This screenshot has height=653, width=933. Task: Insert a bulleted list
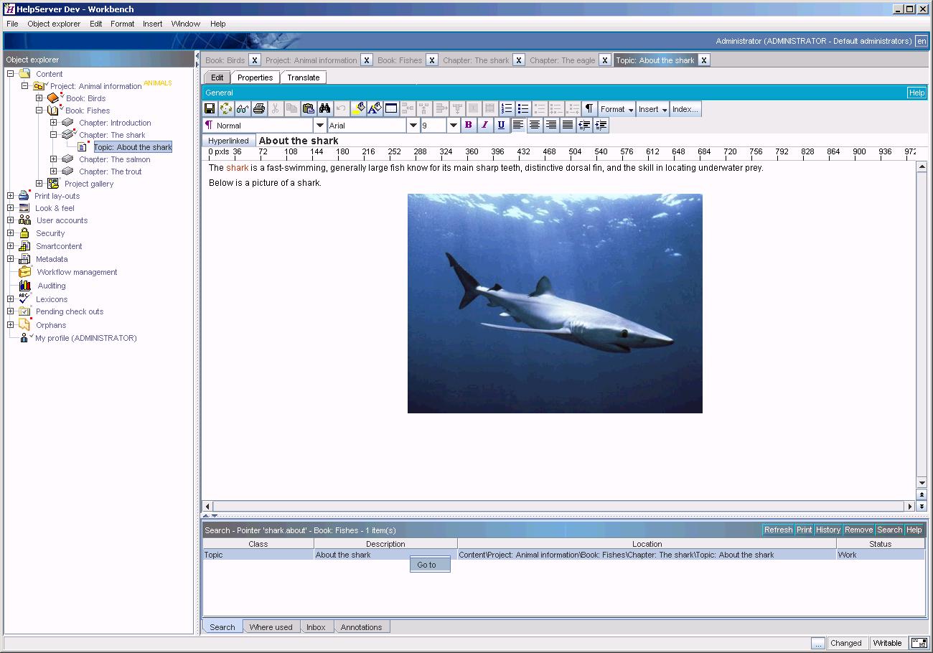coord(523,109)
